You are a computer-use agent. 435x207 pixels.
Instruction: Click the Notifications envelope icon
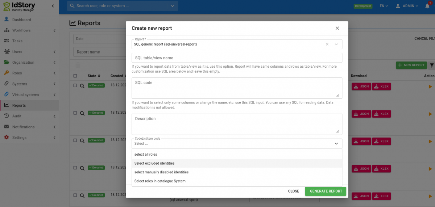[x=7, y=127]
